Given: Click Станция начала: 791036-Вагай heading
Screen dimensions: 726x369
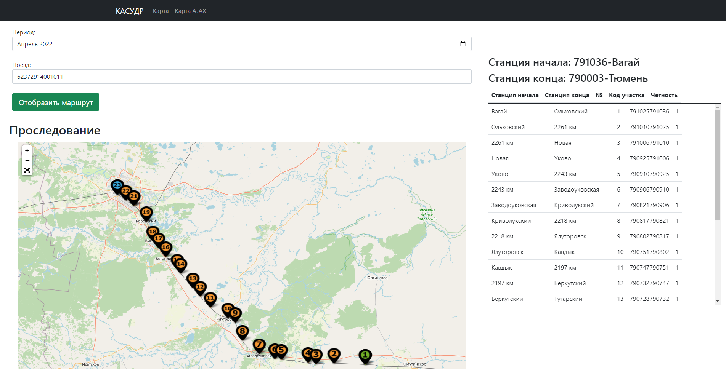Looking at the screenshot, I should pyautogui.click(x=564, y=62).
